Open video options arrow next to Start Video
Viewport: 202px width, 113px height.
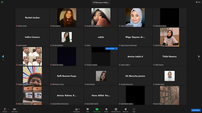tap(18, 109)
